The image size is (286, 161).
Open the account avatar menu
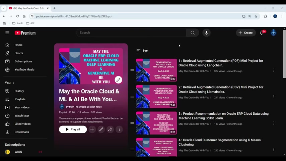(x=273, y=33)
